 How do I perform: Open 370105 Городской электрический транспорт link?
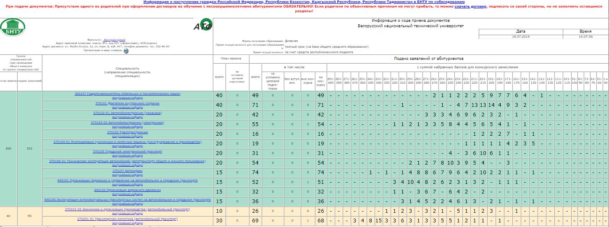(127, 151)
